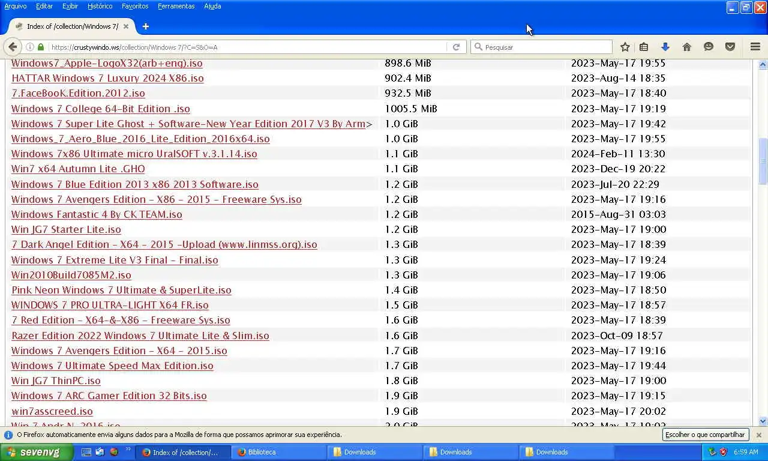This screenshot has width=768, height=461.
Task: Expand the quick launch chevron in taskbar
Action: pos(128,450)
